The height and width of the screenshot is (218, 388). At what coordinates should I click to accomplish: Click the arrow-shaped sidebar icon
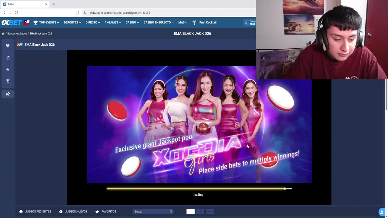click(x=8, y=70)
